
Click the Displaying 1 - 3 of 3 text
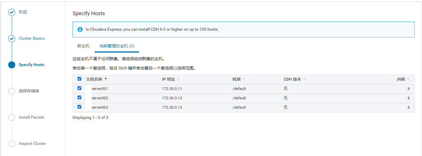(x=90, y=118)
